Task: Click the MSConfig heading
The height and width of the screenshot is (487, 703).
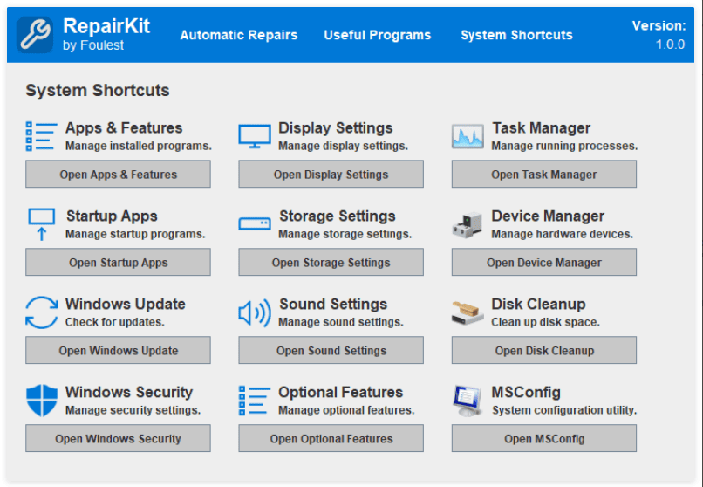Action: (x=526, y=393)
